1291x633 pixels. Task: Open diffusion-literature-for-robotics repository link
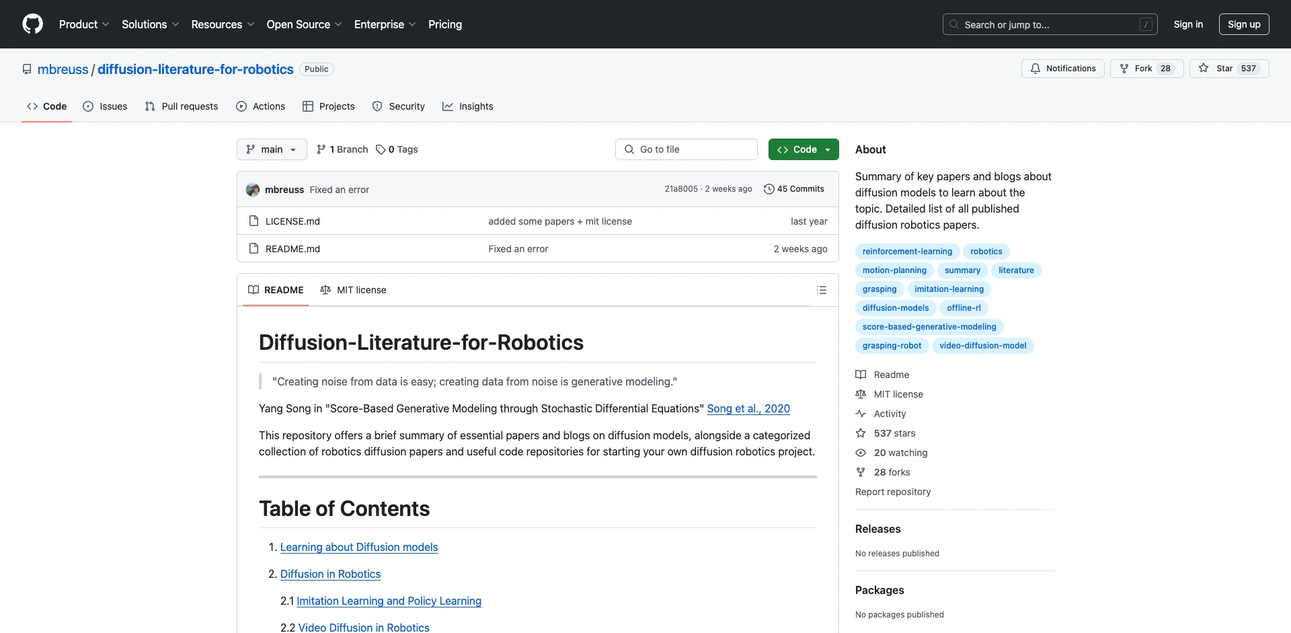(x=196, y=69)
